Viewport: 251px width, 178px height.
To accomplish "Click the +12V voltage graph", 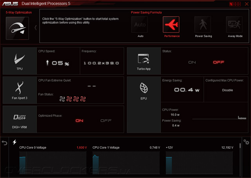I will pyautogui.click(x=199, y=163).
